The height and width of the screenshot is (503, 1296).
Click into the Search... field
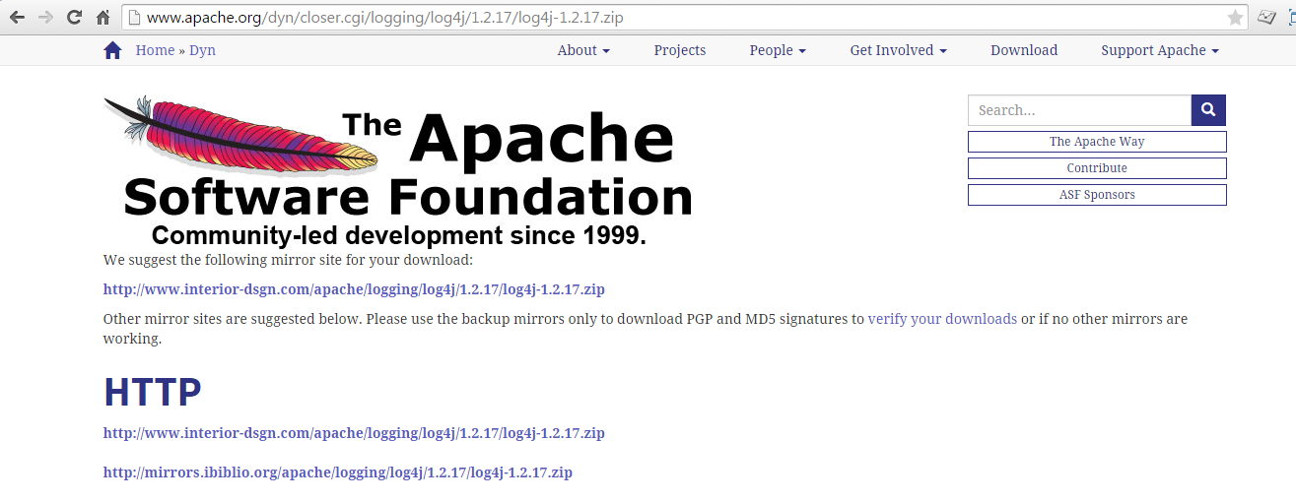1079,110
